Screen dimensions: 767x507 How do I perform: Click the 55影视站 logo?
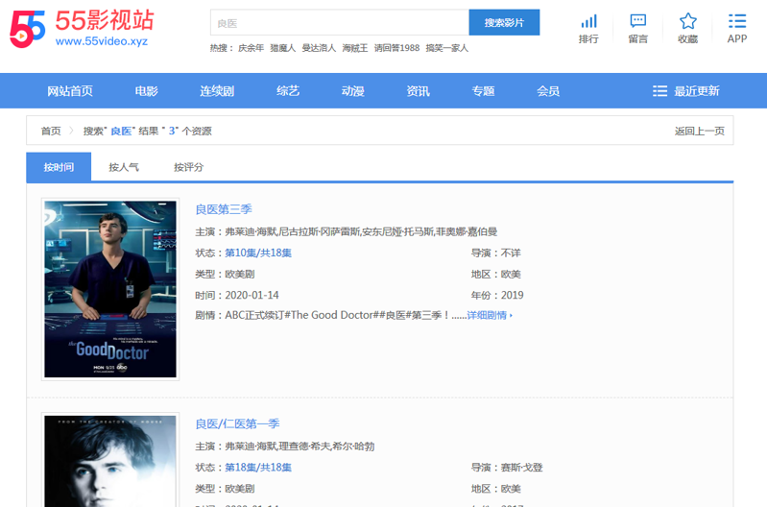[x=82, y=29]
